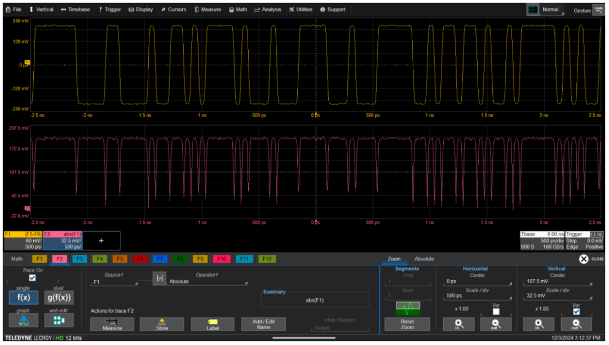This screenshot has width=609, height=345.
Task: Open the Trigger descriptor box
Action: 585,241
